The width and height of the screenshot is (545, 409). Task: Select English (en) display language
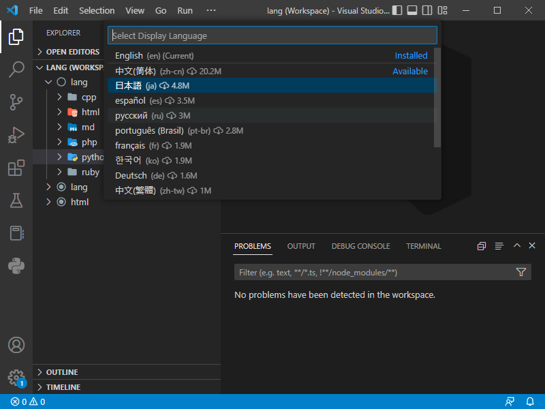272,56
